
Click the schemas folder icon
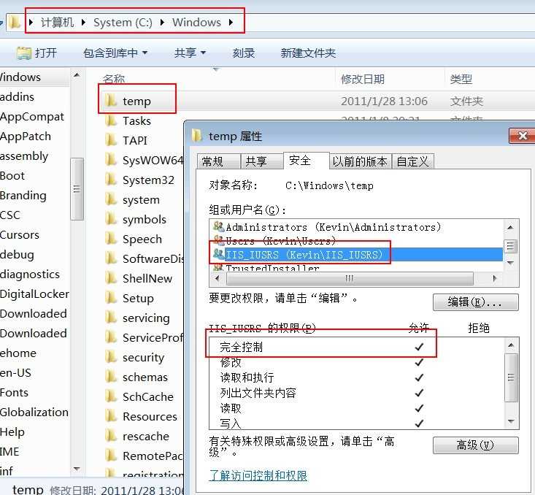point(111,377)
